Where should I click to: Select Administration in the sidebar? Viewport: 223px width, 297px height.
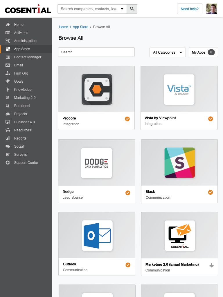click(26, 41)
